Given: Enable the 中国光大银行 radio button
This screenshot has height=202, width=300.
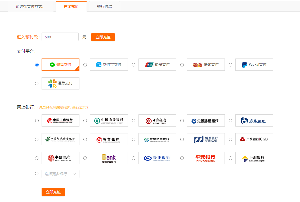Looking at the screenshot, I should click(x=85, y=158).
